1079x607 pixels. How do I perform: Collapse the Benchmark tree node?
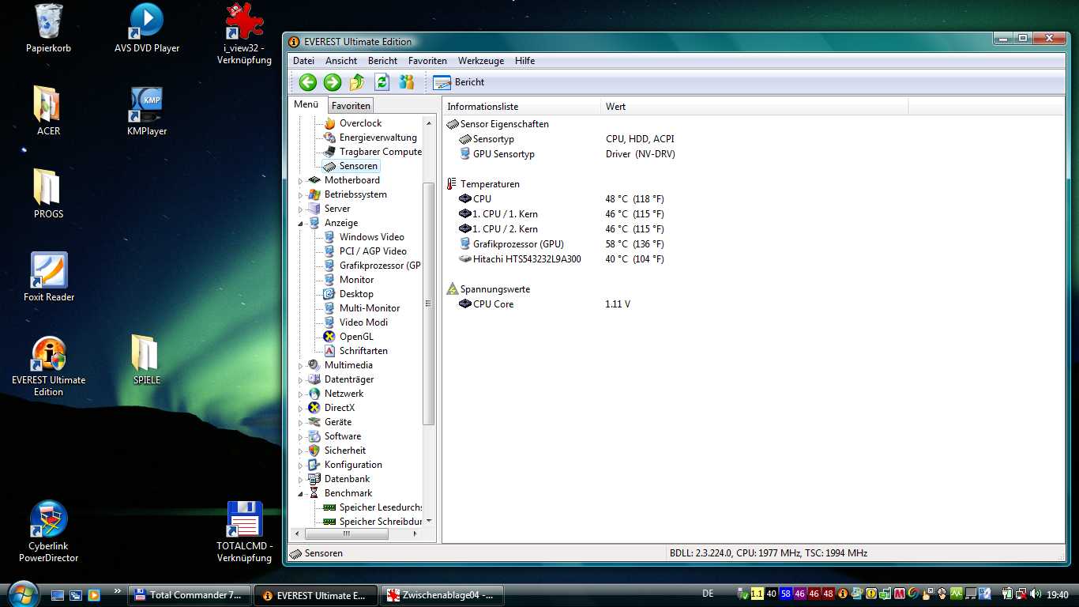pos(300,494)
